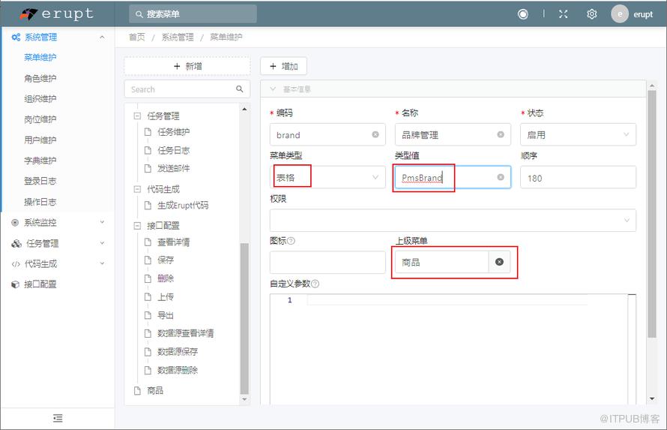The image size is (667, 430).
Task: Click into the 顺序 field showing 180
Action: tap(578, 178)
